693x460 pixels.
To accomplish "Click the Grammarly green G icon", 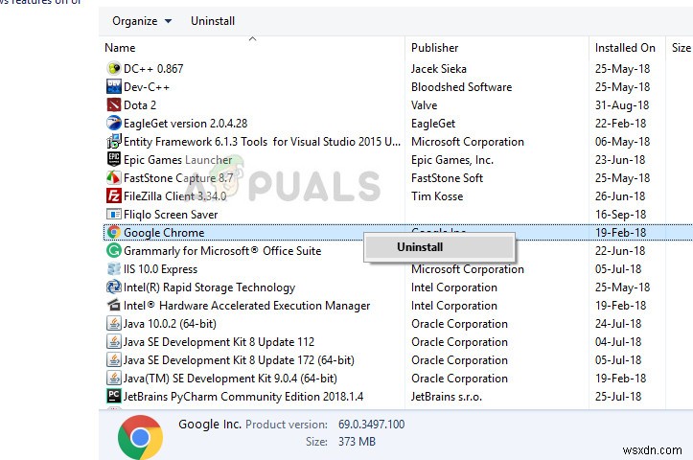I will pos(114,250).
